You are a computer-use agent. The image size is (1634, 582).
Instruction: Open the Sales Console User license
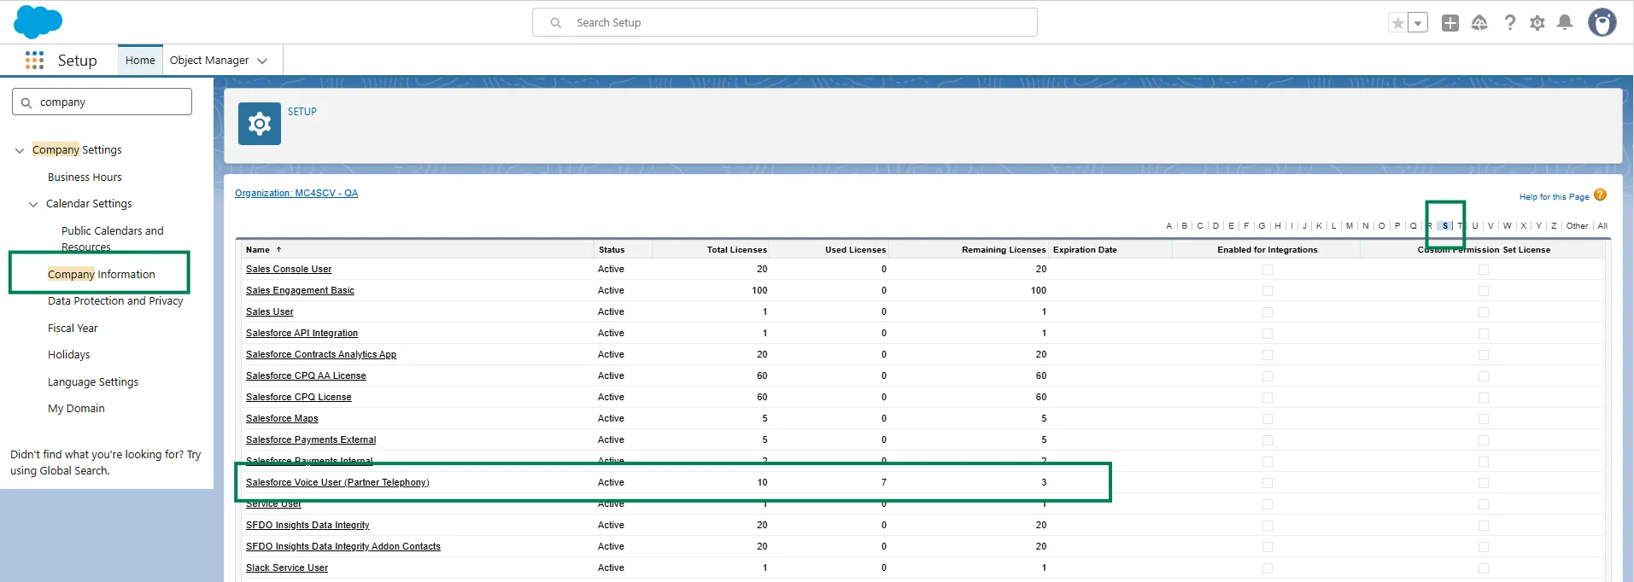289,270
